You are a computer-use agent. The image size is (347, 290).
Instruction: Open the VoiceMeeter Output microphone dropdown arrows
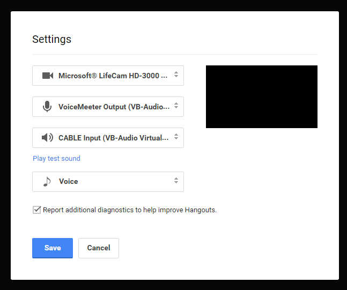click(176, 105)
